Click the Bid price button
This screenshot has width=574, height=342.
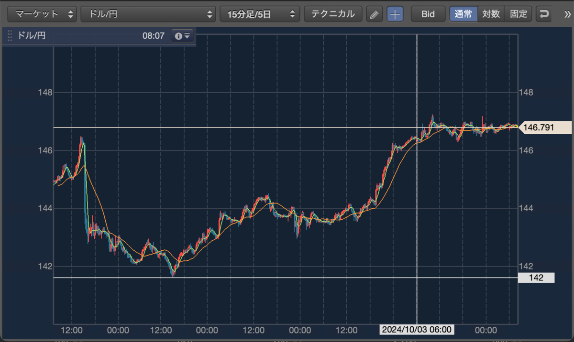(428, 14)
